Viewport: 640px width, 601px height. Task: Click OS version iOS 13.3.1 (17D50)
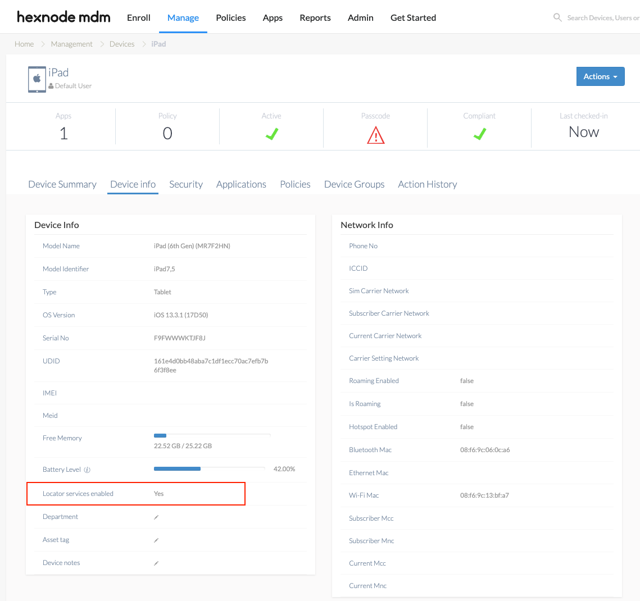181,315
